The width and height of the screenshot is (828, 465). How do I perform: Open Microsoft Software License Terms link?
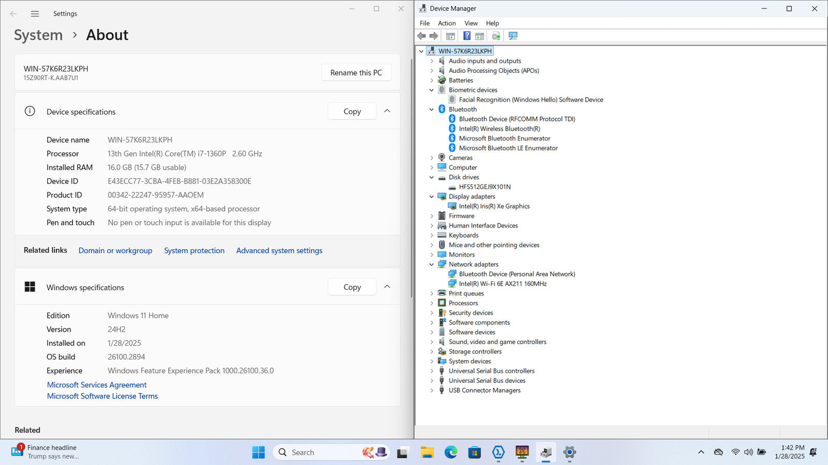pos(102,396)
